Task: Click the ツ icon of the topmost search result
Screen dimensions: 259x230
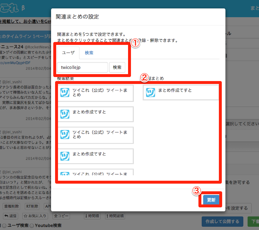Action: pos(65,92)
